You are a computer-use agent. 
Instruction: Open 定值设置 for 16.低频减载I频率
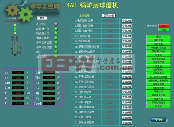[127, 52]
